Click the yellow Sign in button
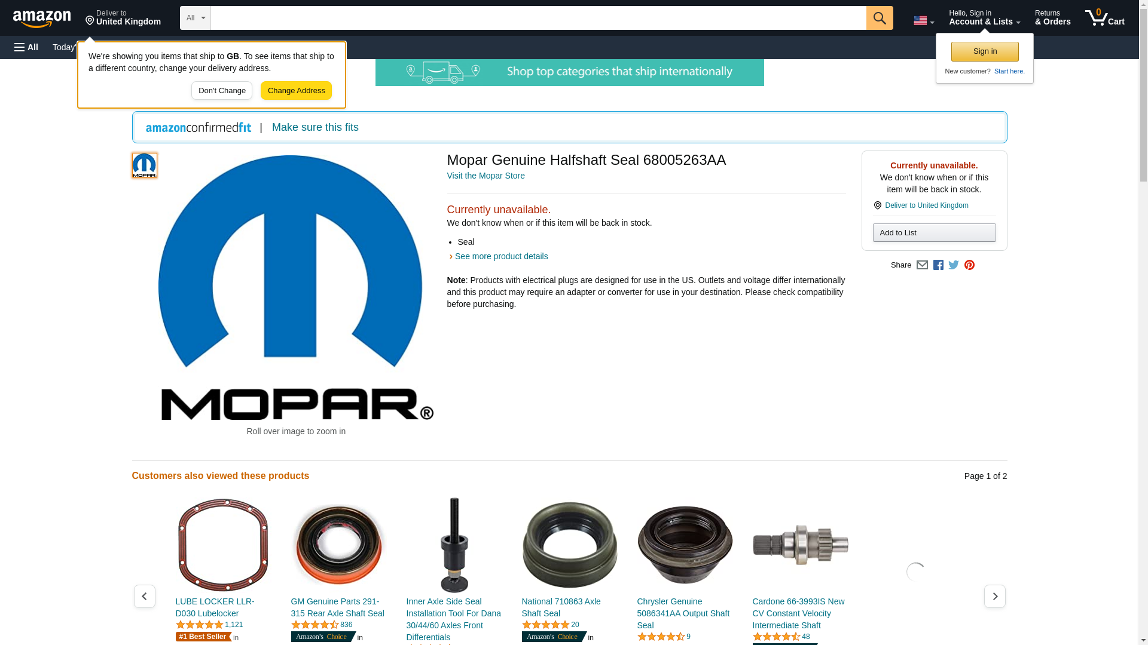The image size is (1148, 645). click(985, 51)
